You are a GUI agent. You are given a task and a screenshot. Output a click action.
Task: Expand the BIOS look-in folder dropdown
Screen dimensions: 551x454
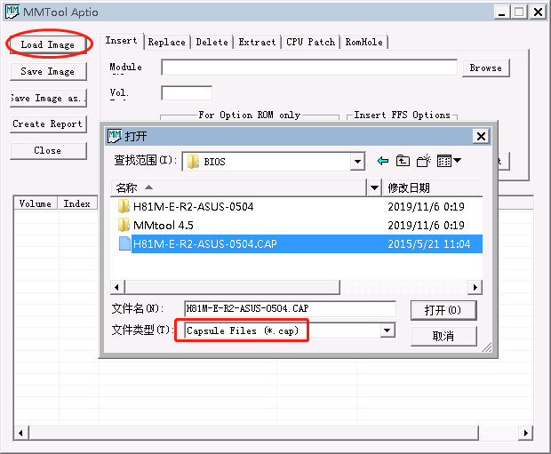click(357, 162)
